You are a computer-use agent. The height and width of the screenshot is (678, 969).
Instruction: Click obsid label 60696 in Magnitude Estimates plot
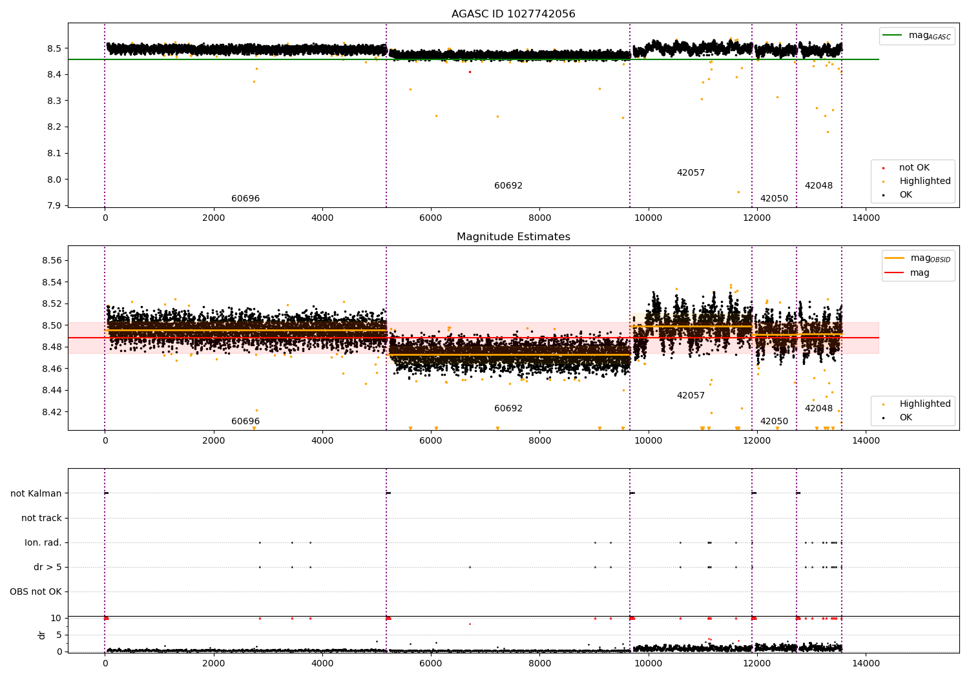point(245,422)
